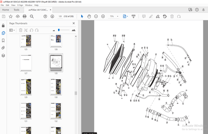
Task: Select page 125 thumbnail
Action: [26, 41]
